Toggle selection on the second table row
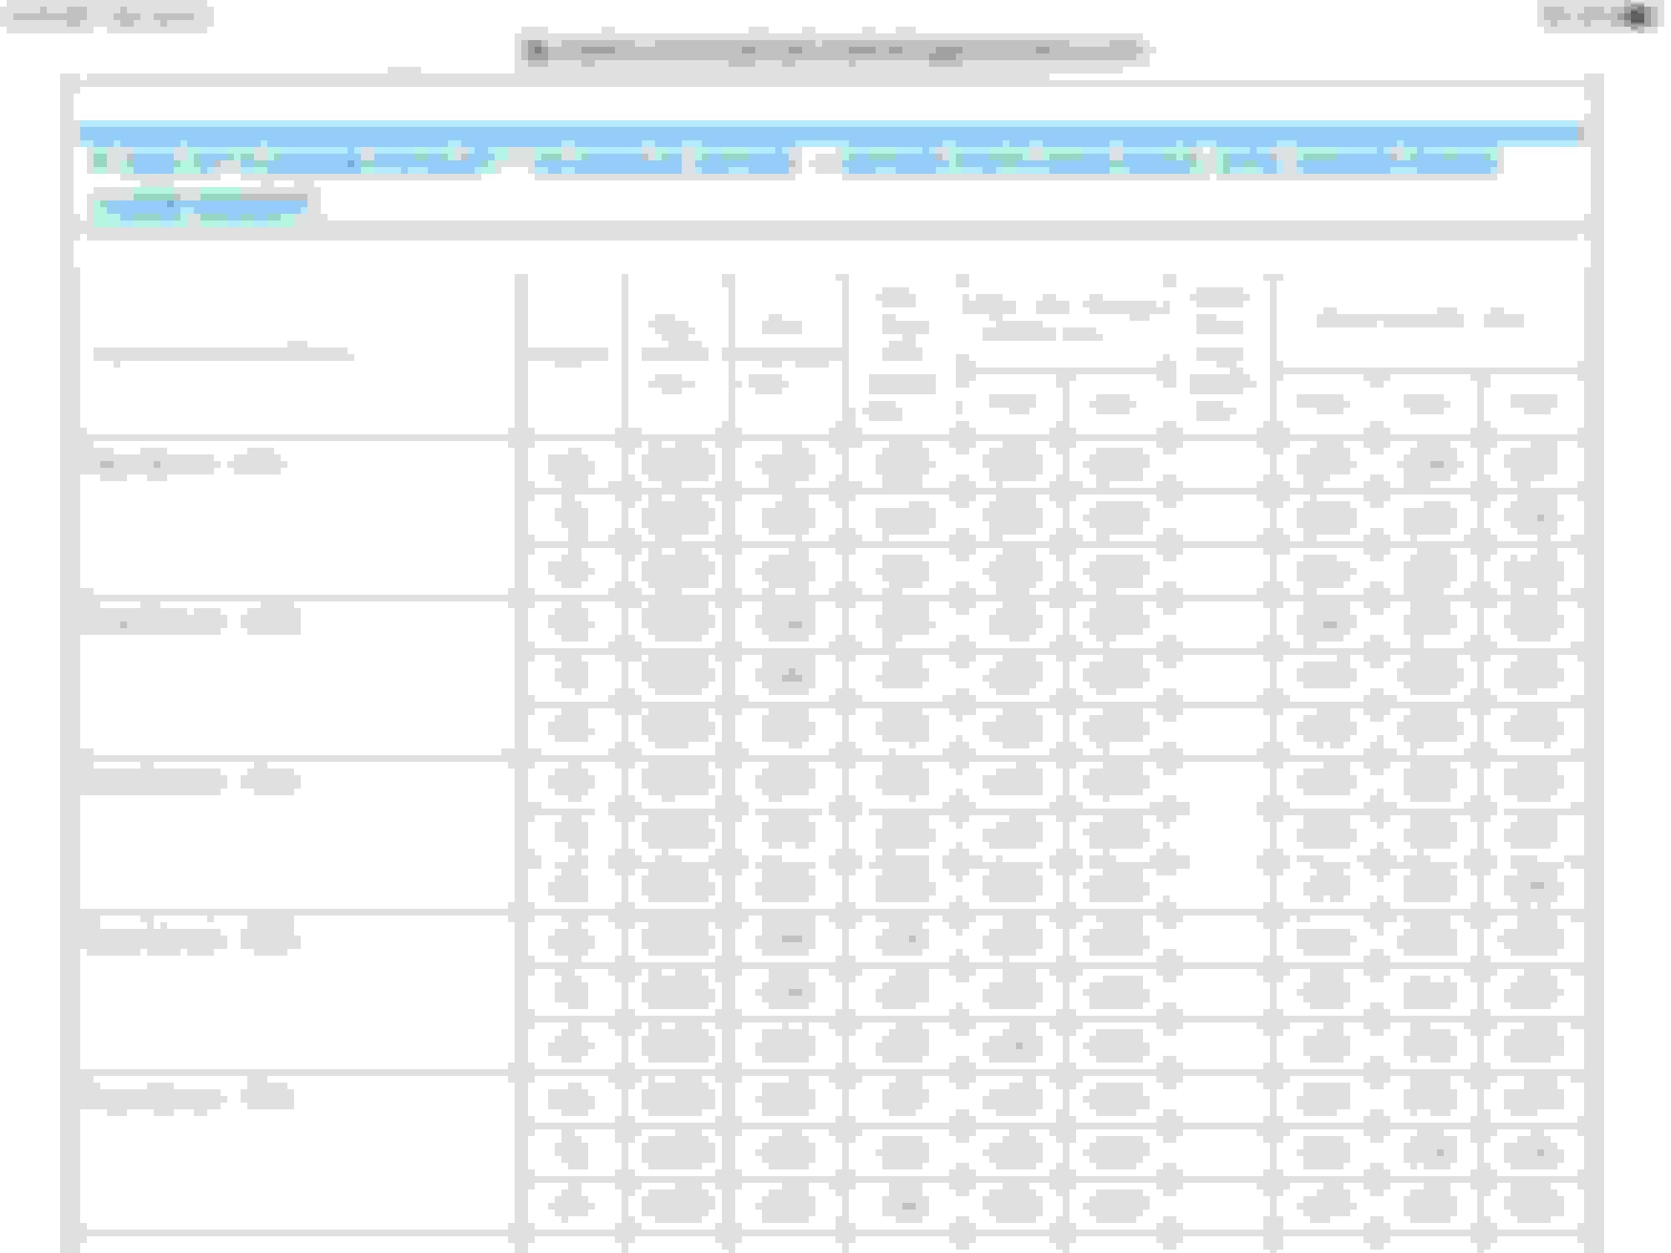 (x=572, y=518)
